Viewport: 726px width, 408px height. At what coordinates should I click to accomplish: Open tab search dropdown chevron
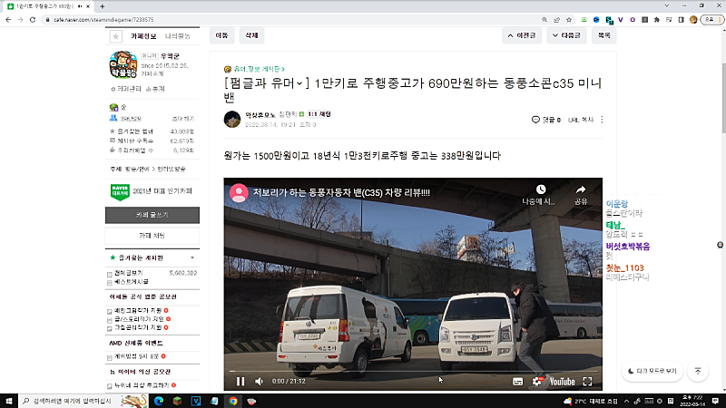point(666,6)
